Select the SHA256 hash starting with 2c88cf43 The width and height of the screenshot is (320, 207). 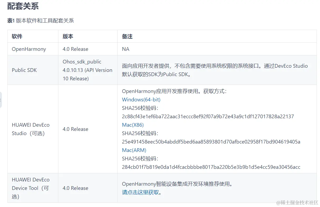208,116
